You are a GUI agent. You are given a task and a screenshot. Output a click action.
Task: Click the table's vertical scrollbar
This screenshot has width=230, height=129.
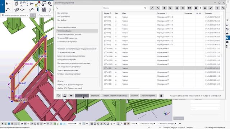pyautogui.click(x=221, y=56)
